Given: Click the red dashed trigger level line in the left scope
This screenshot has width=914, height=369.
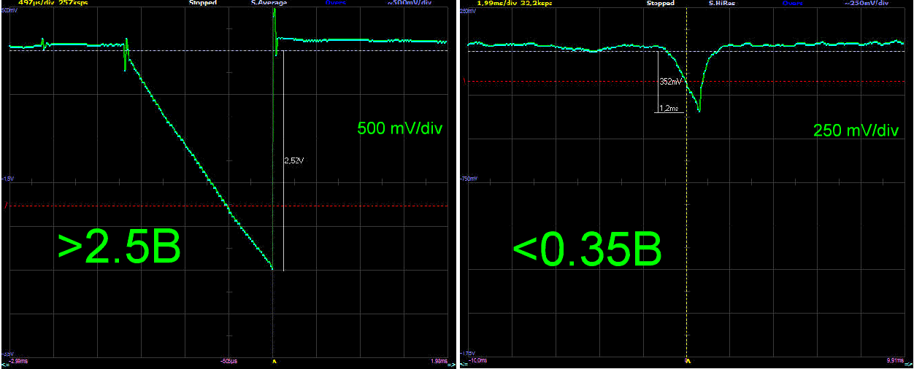Looking at the screenshot, I should point(146,206).
